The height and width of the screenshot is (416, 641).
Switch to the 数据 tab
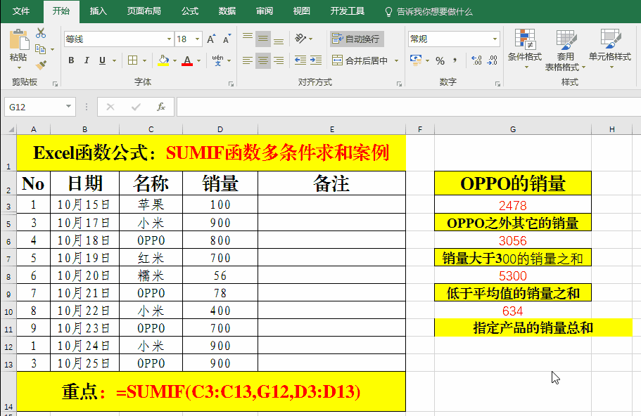pyautogui.click(x=227, y=11)
